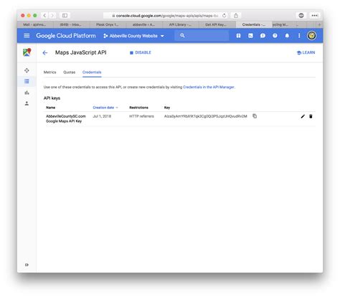Click the Safari share button

tap(236, 16)
